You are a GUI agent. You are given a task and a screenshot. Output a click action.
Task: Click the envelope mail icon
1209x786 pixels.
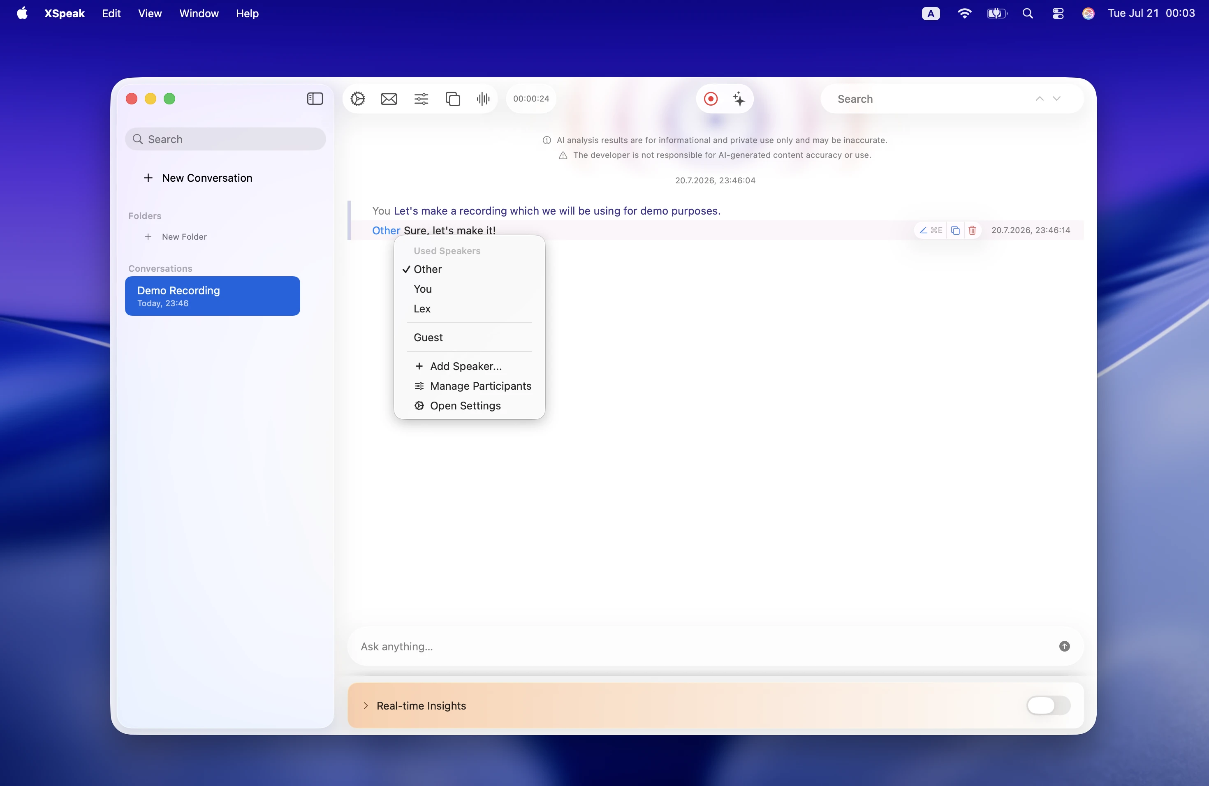tap(389, 99)
